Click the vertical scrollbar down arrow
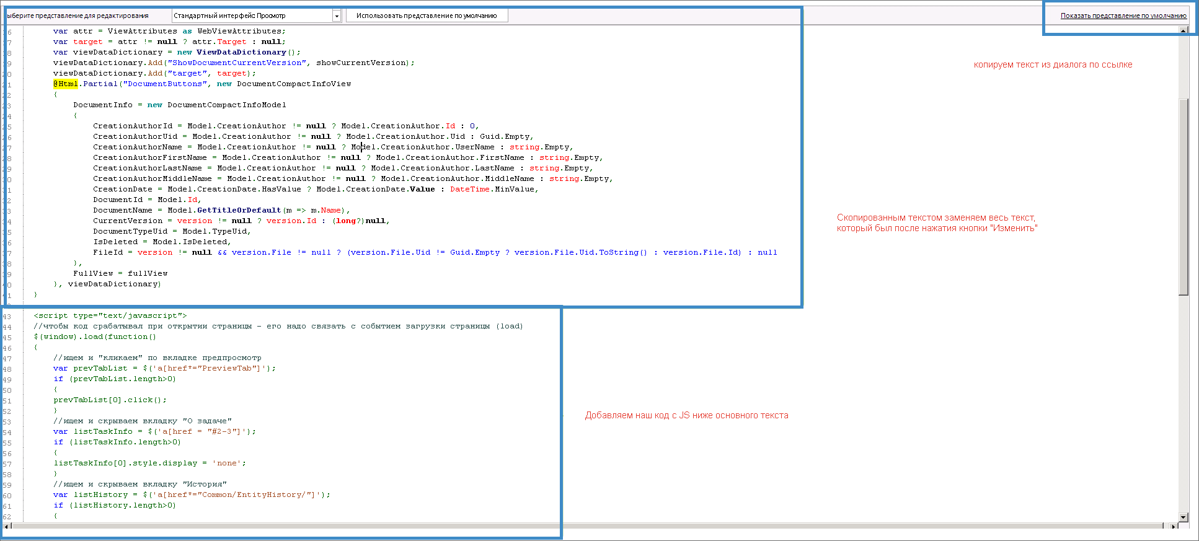Screen dimensions: 1199x541 (1184, 517)
